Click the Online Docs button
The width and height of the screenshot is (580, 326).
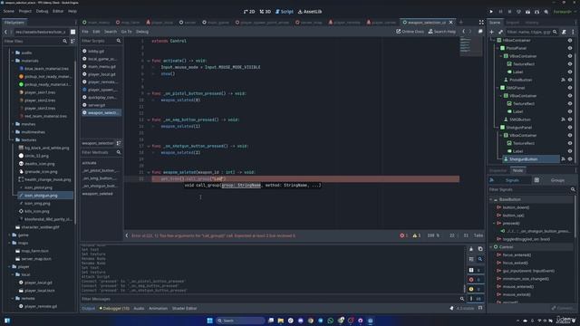click(410, 32)
